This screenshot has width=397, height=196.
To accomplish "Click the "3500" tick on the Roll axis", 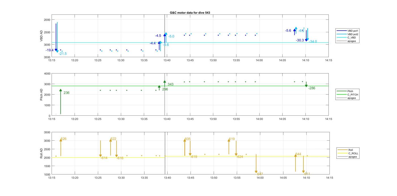I will pyautogui.click(x=47, y=132).
